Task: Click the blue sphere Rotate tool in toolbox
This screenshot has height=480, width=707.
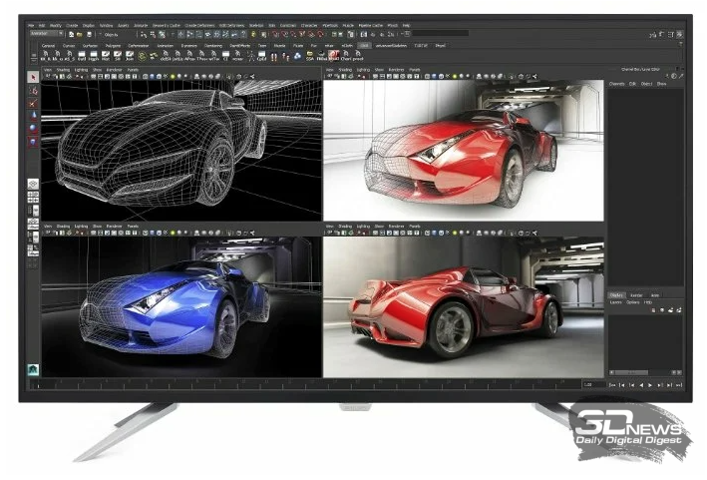Action: tap(33, 128)
